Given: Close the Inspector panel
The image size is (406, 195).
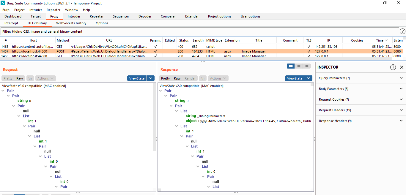Looking at the screenshot, I should coord(402,67).
